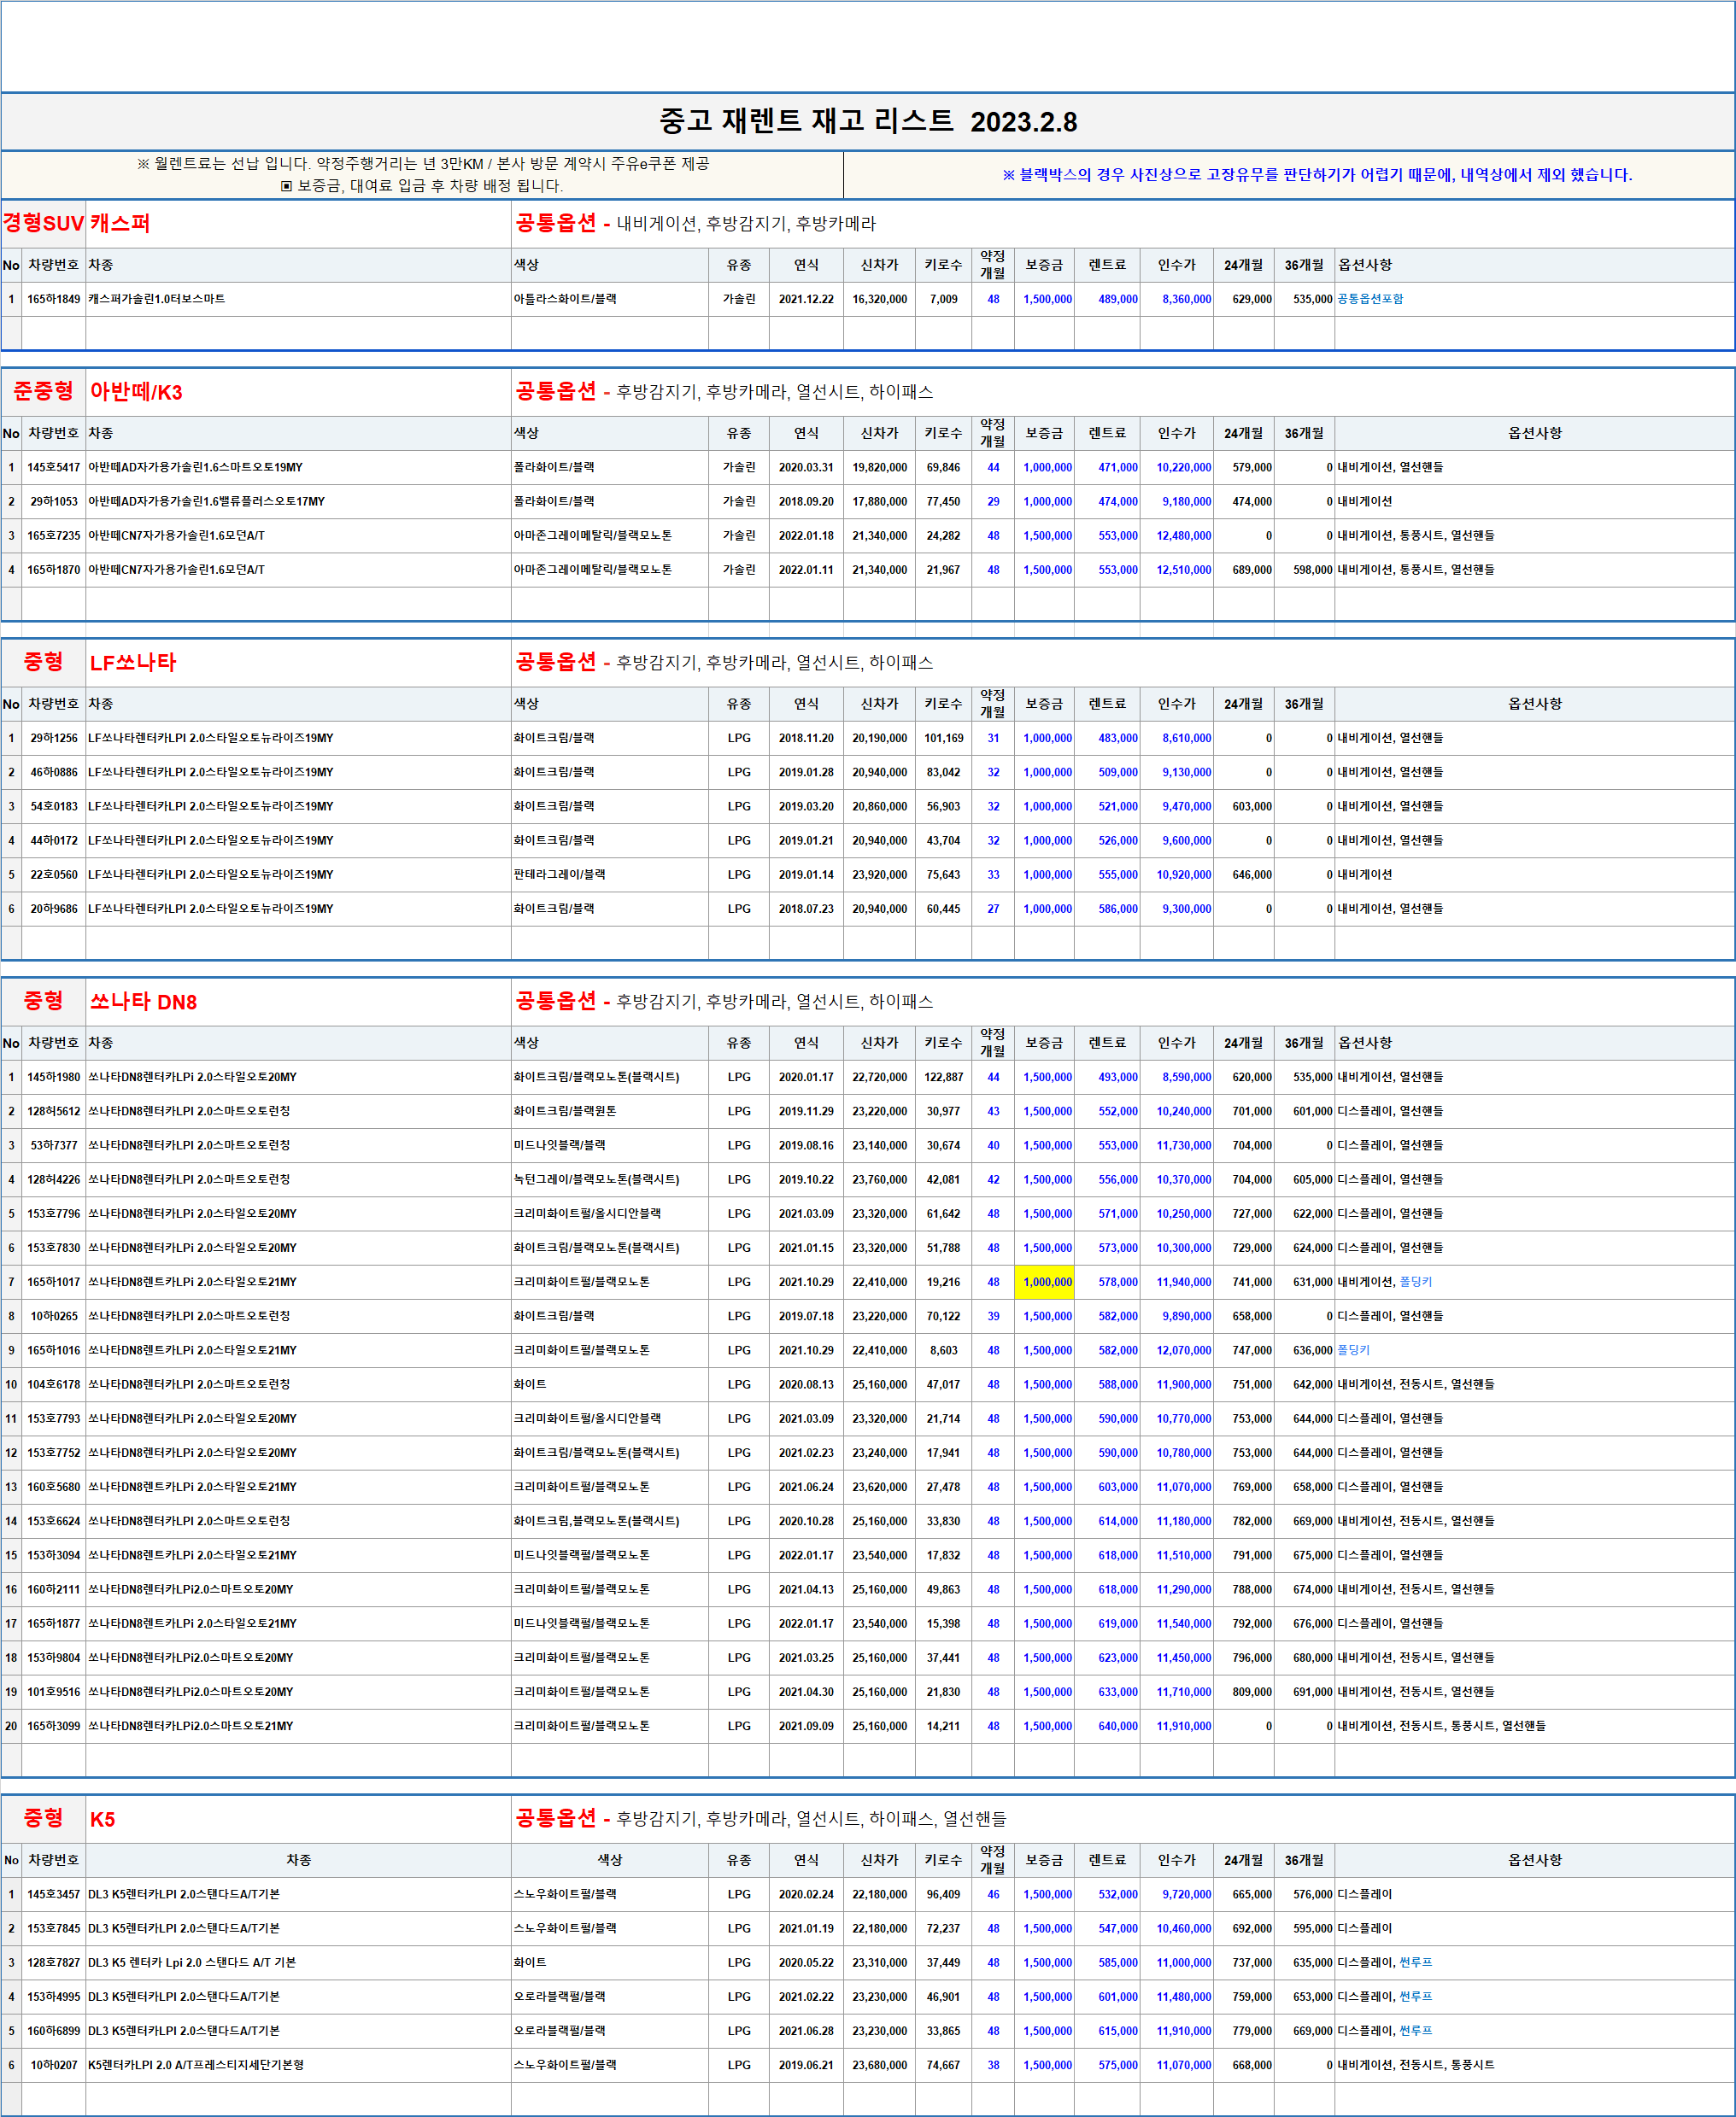Click vehicle number 29하1256
The width and height of the screenshot is (1736, 2117).
[53, 738]
